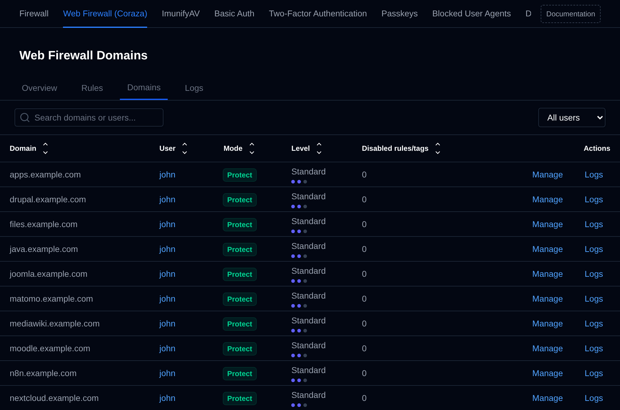This screenshot has height=410, width=620.
Task: View Logs for moodle.example.com
Action: pos(594,349)
